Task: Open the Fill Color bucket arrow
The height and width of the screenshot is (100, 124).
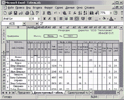Action: click(x=108, y=19)
